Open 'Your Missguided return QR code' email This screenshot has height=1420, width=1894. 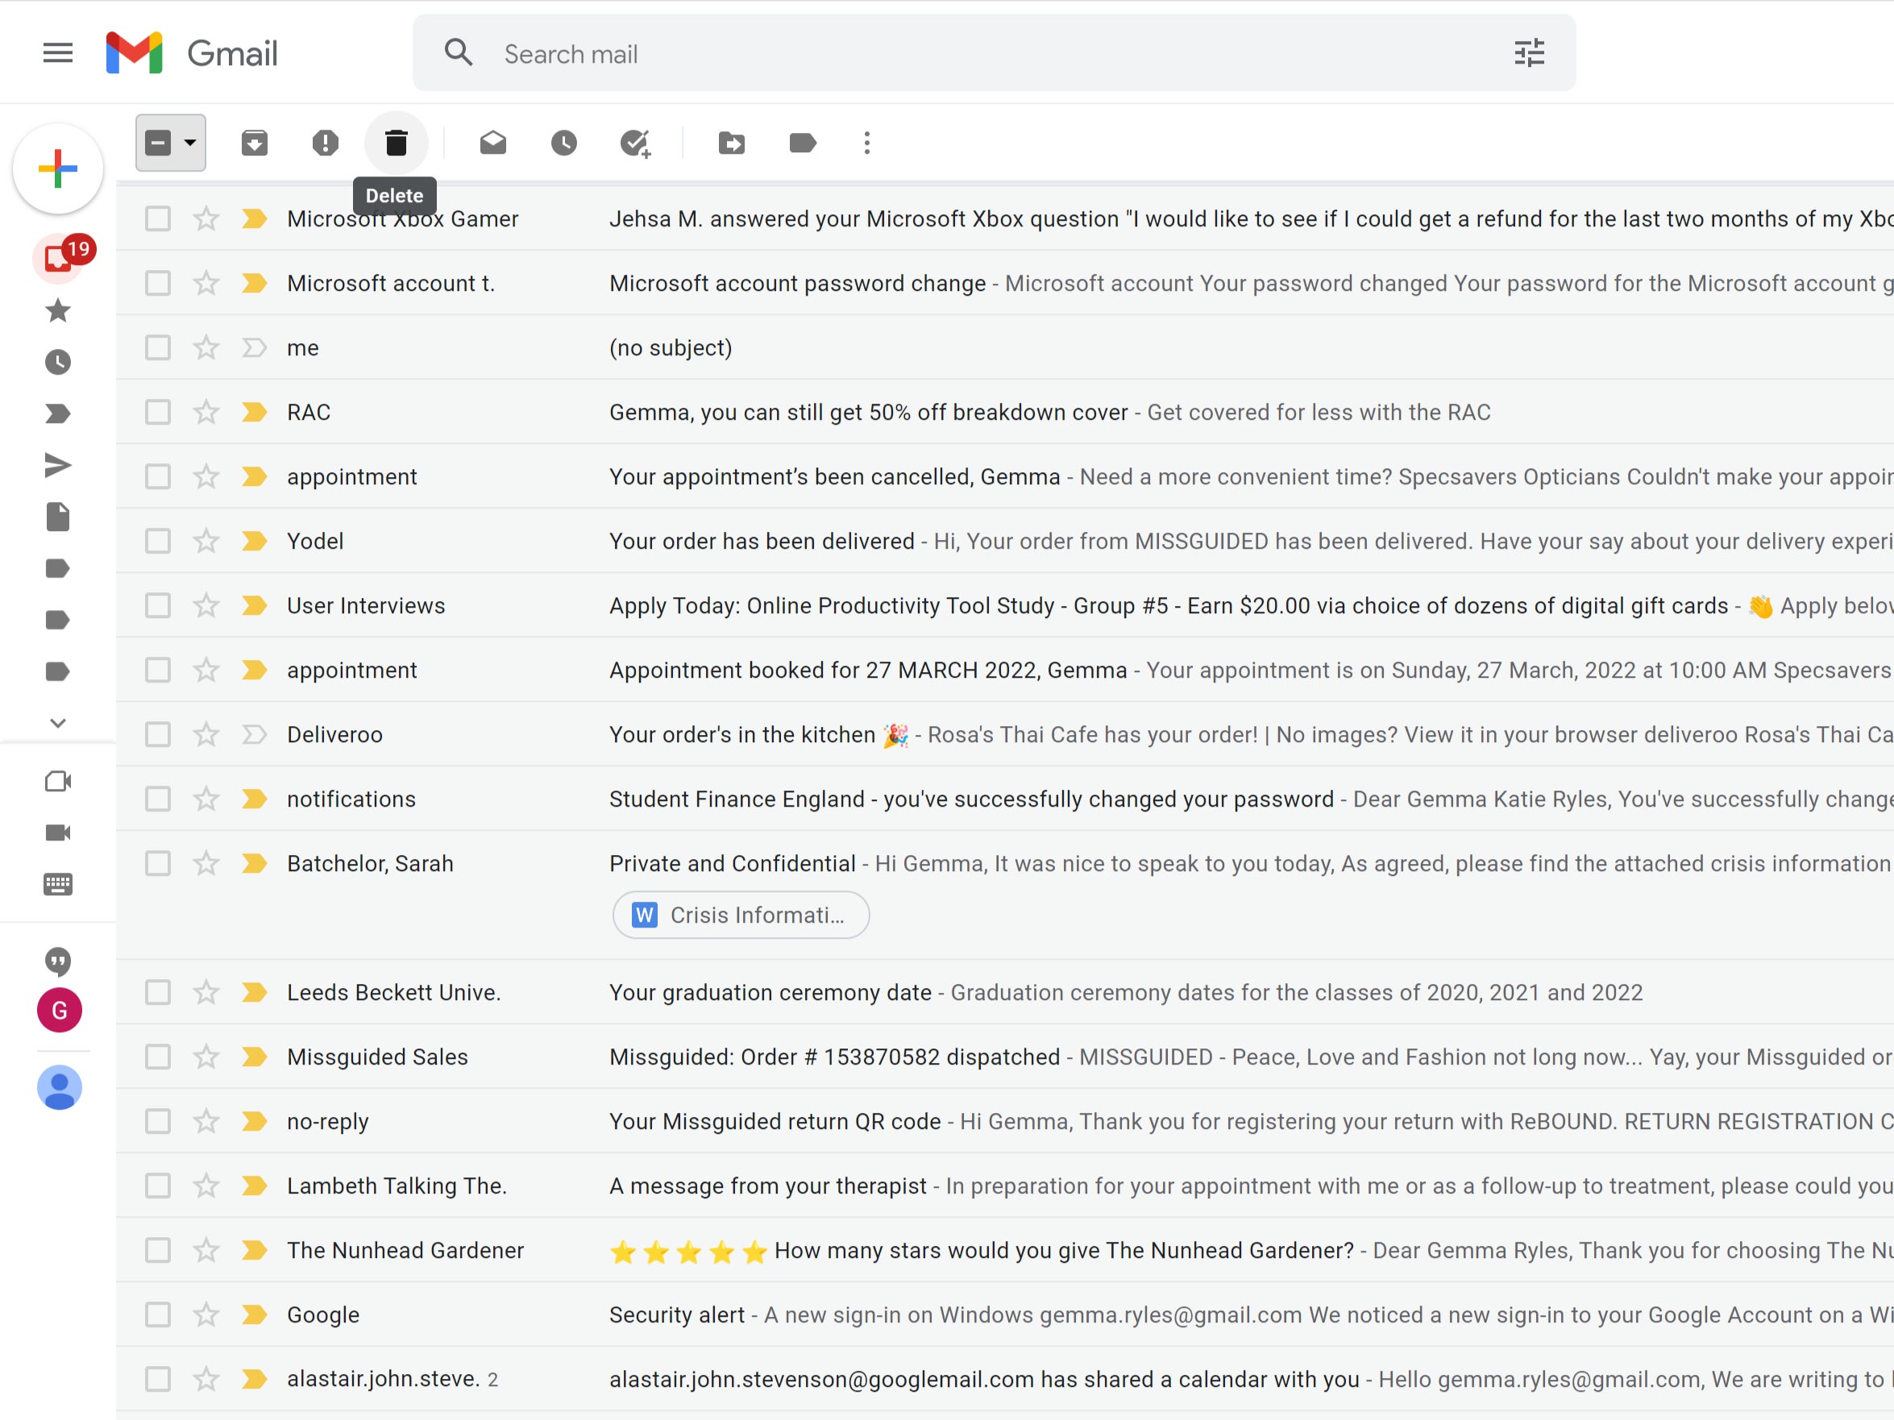1005,1121
